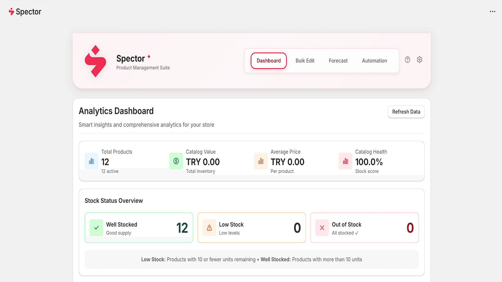Click the large Spector logo in header card
Screen dimensions: 502x282
coord(95,61)
